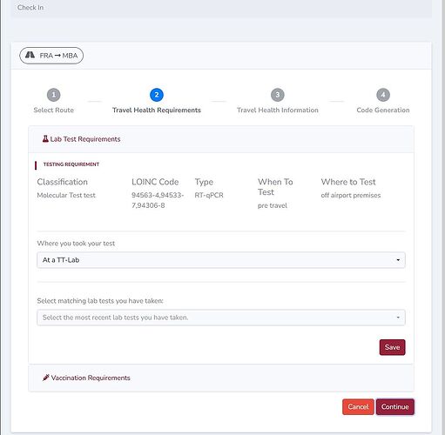The width and height of the screenshot is (445, 435).
Task: Click the flask icon beside Lab Test Requirements
Action: [x=45, y=139]
